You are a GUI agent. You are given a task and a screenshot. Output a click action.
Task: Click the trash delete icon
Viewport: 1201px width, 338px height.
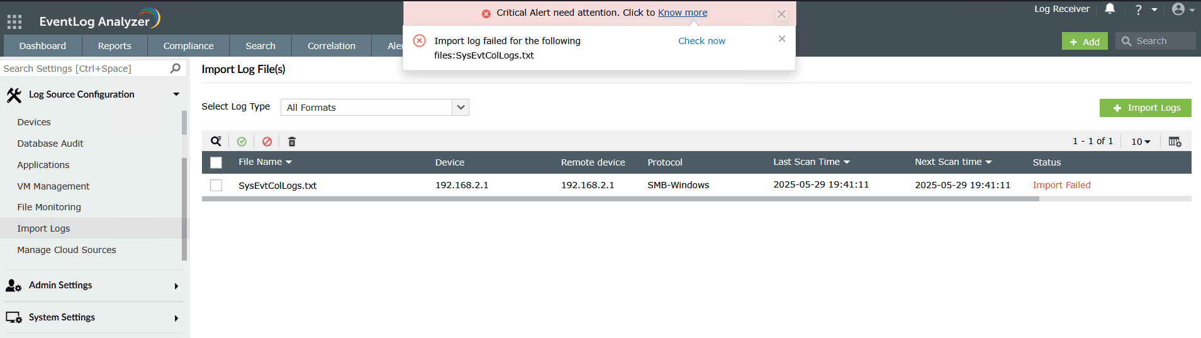pos(292,142)
